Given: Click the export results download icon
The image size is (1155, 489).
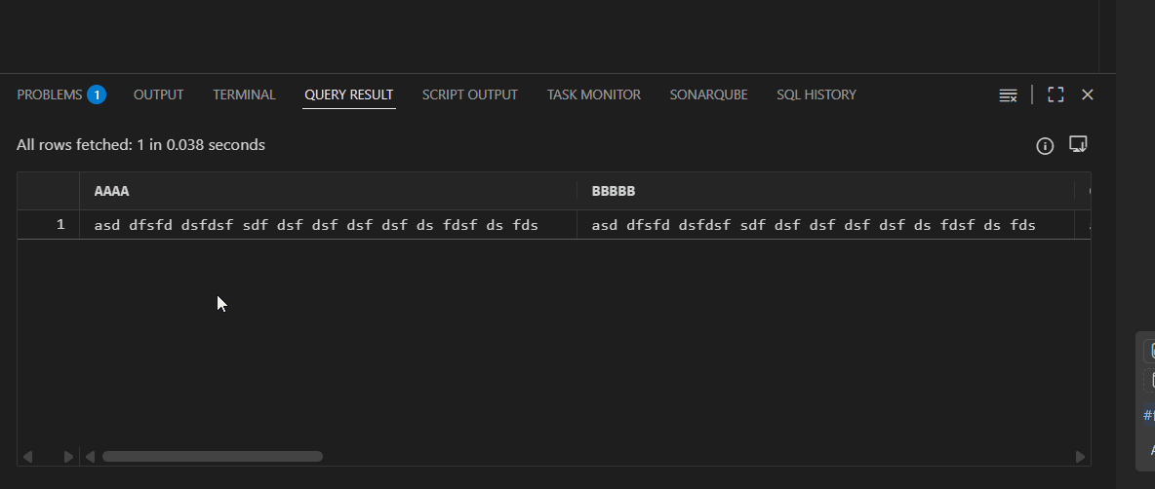Looking at the screenshot, I should click(1078, 144).
